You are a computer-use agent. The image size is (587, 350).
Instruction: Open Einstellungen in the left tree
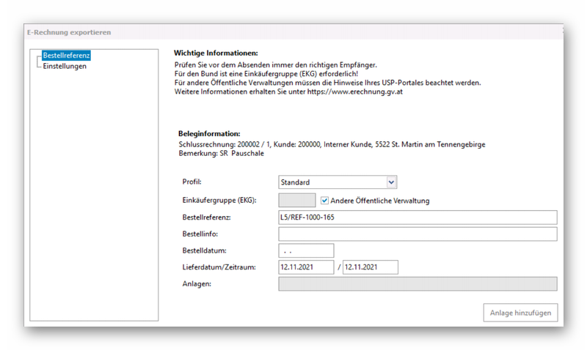pos(65,66)
